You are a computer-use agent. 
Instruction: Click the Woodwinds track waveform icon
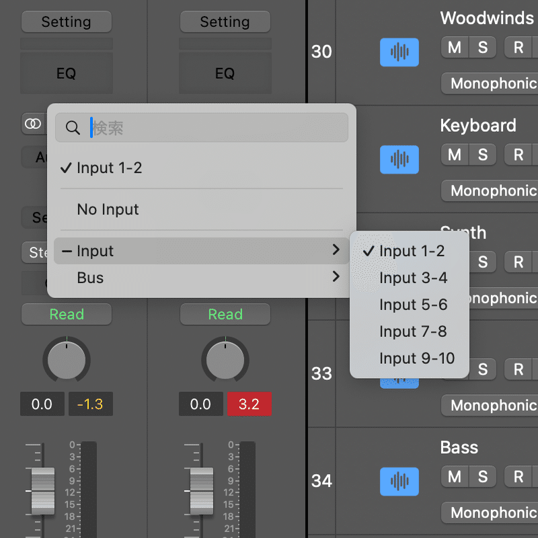tap(399, 52)
